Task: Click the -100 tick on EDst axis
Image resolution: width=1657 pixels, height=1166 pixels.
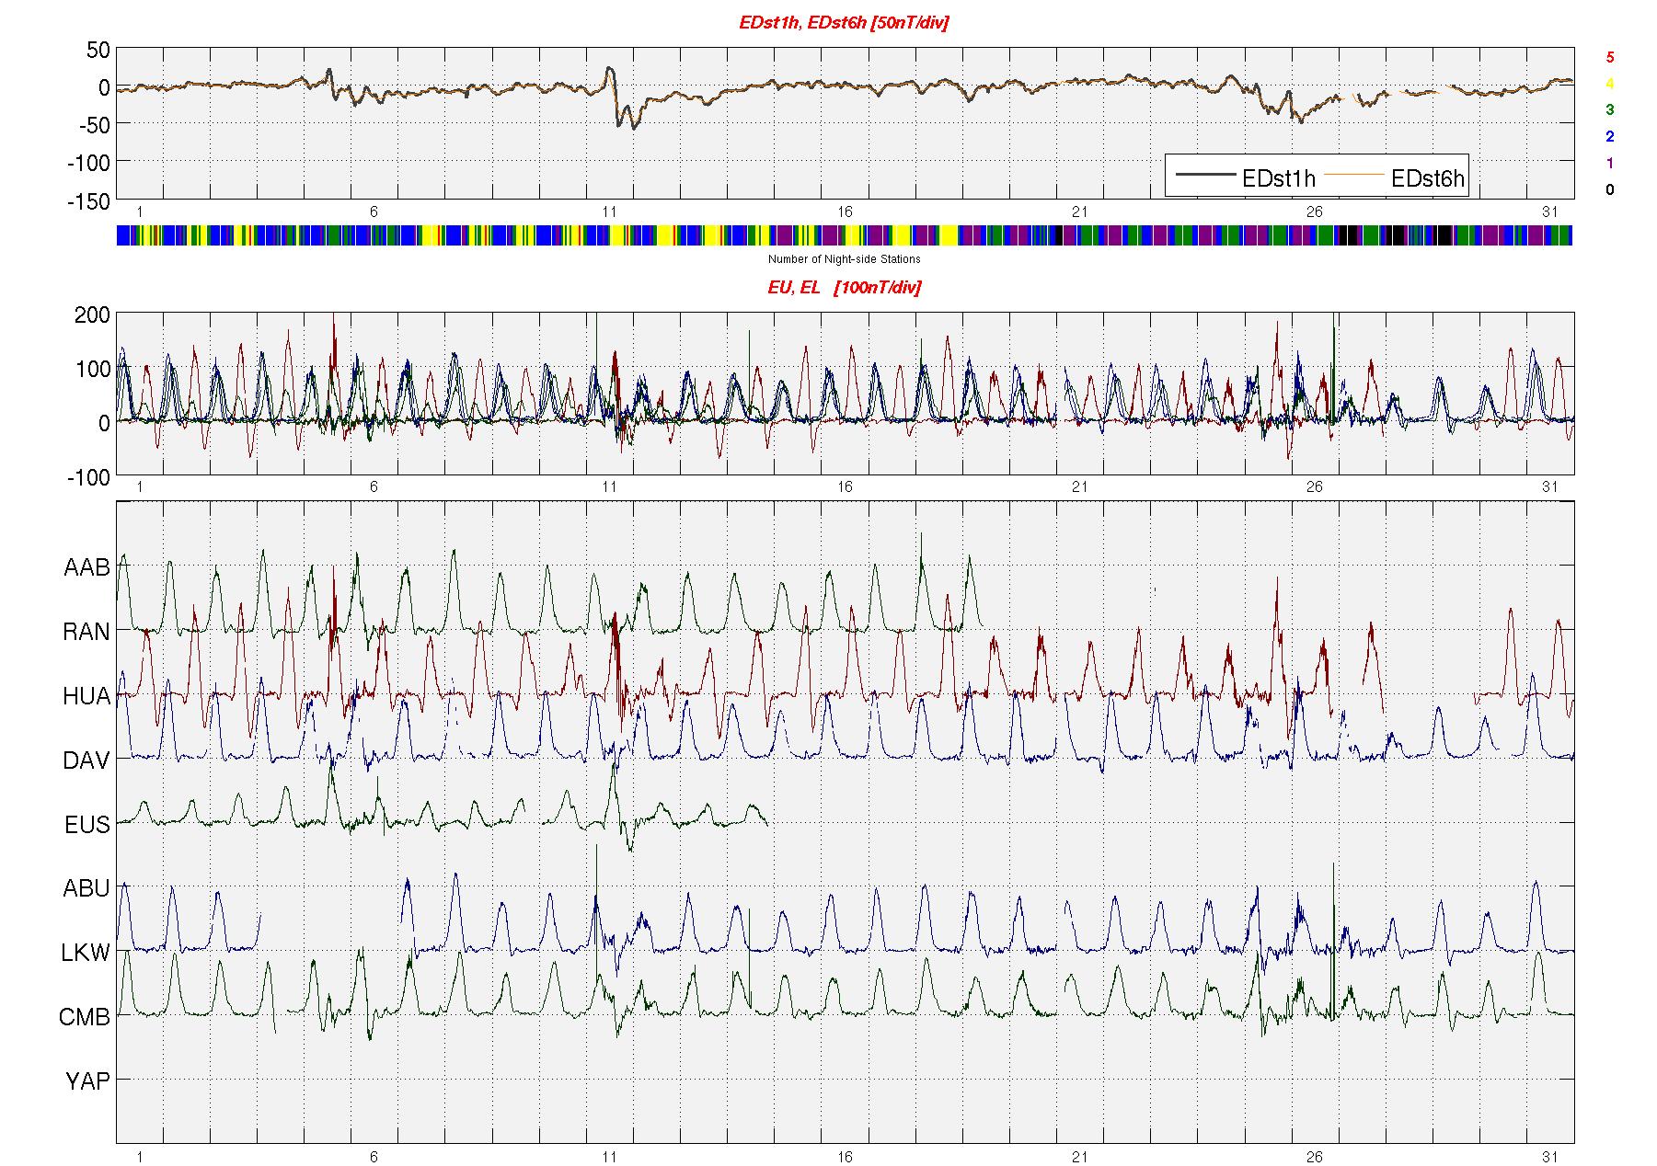Action: pos(88,163)
